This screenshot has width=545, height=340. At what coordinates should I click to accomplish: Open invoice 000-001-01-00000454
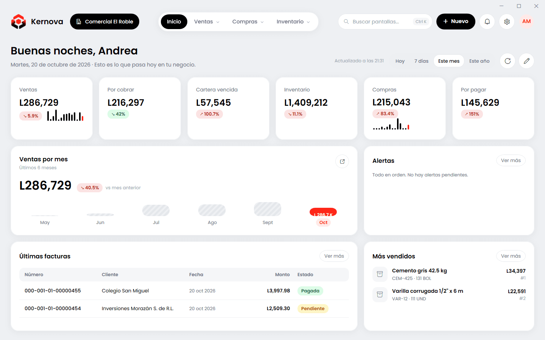[53, 309]
